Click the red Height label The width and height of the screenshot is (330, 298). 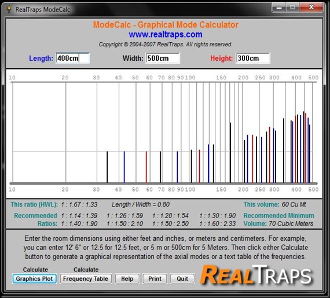coord(221,58)
